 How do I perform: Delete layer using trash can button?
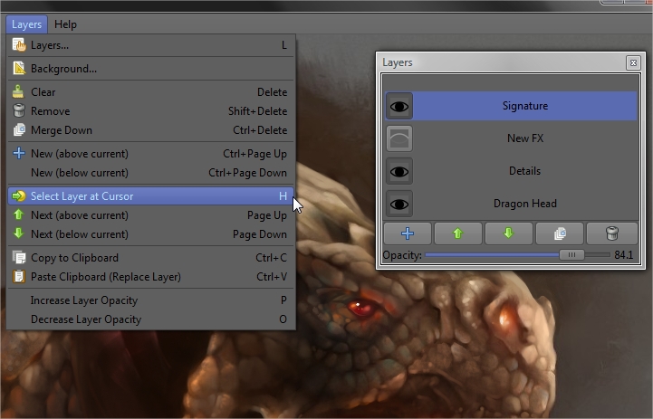[x=610, y=233]
